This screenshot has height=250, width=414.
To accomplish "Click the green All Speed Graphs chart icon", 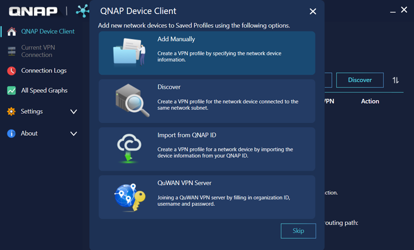I will click(11, 91).
